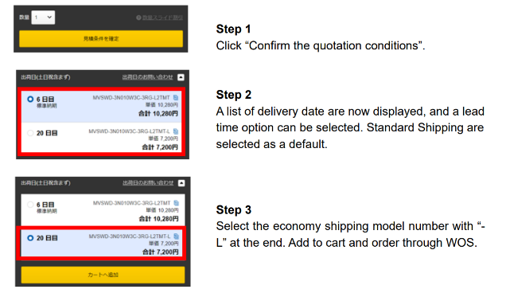506x293 pixels.
Task: Collapse the ship date section in Step 3 panel
Action: click(181, 183)
